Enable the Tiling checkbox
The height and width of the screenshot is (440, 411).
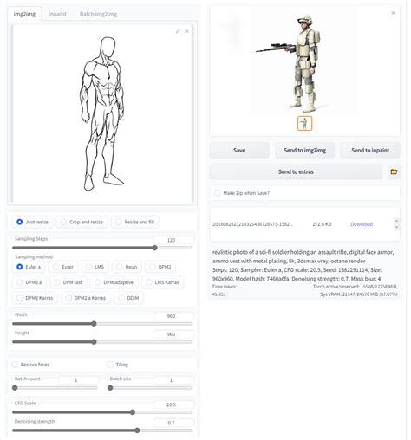tap(110, 365)
